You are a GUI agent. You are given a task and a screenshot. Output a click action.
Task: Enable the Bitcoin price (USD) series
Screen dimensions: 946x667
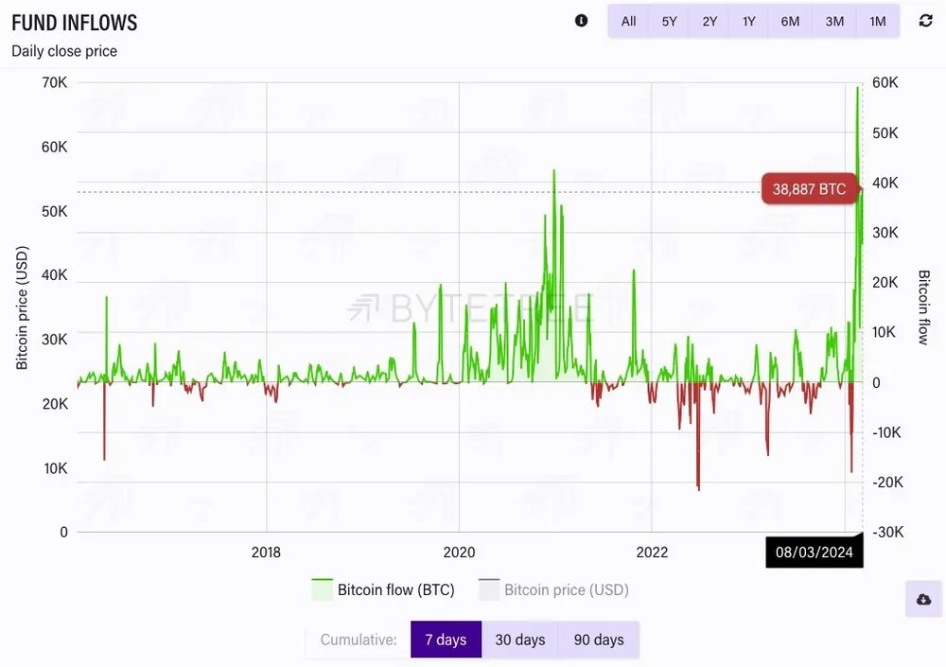click(x=566, y=589)
